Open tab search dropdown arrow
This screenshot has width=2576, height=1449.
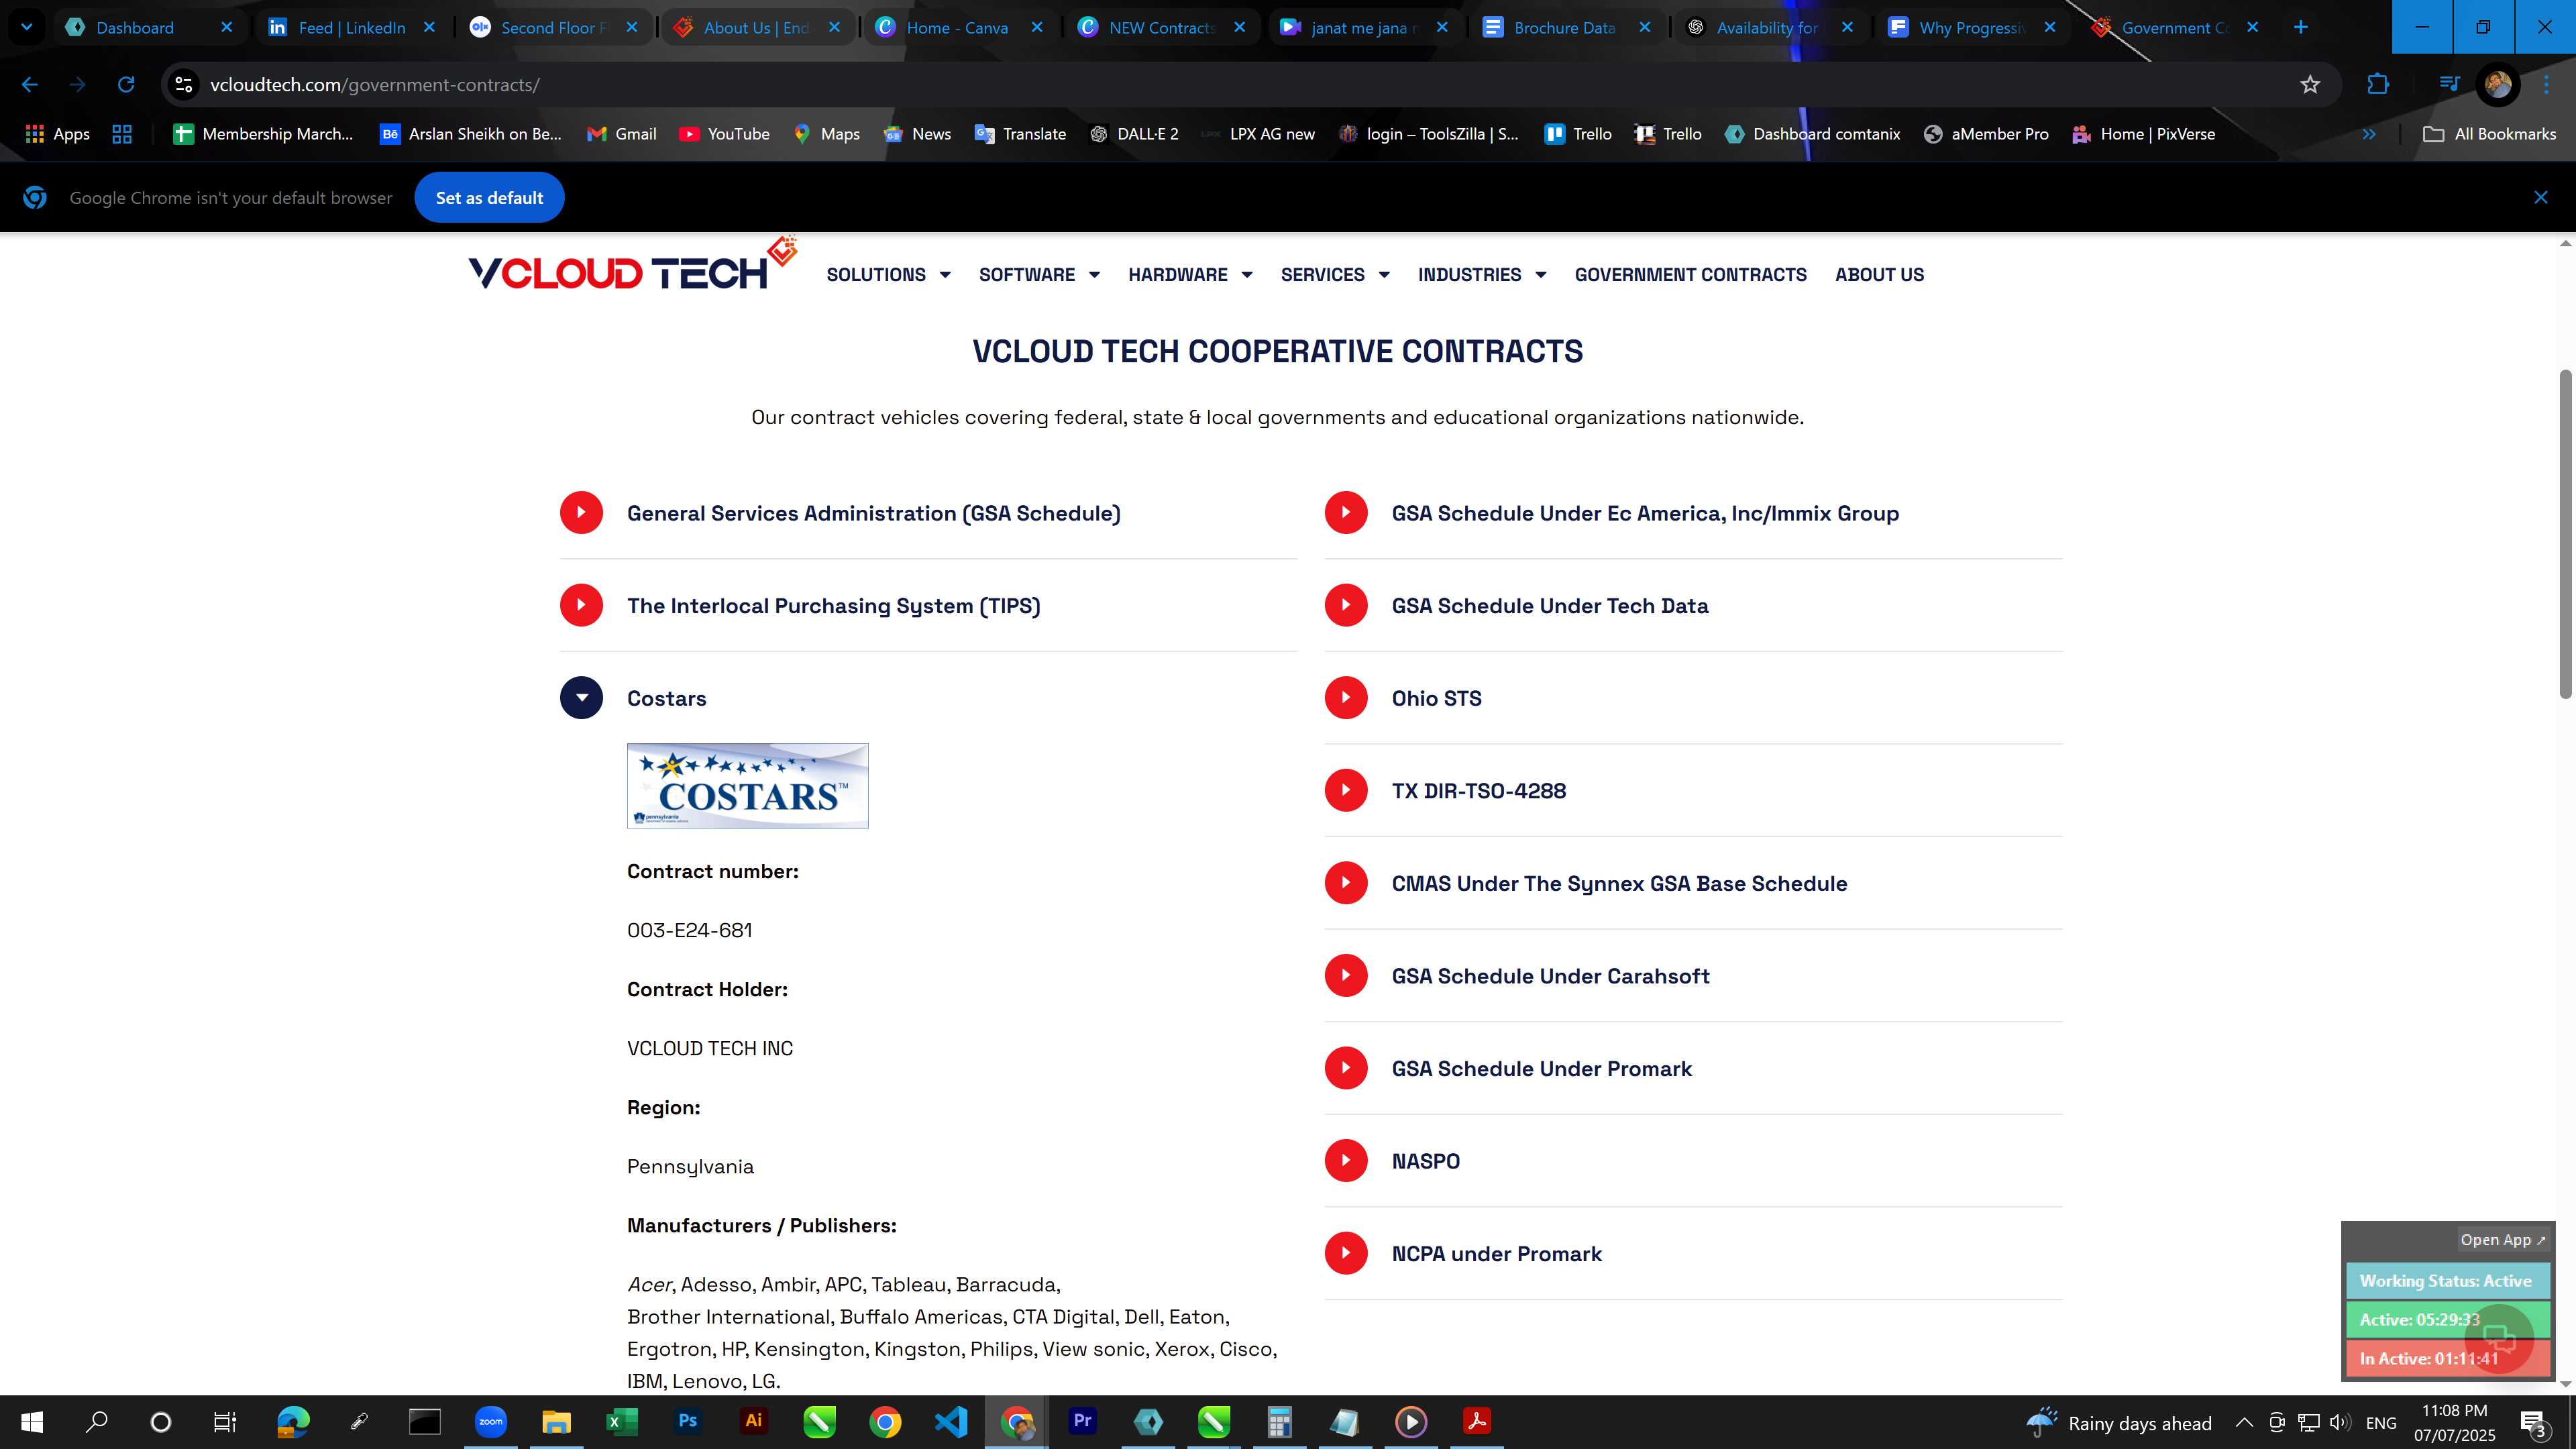tap(27, 28)
